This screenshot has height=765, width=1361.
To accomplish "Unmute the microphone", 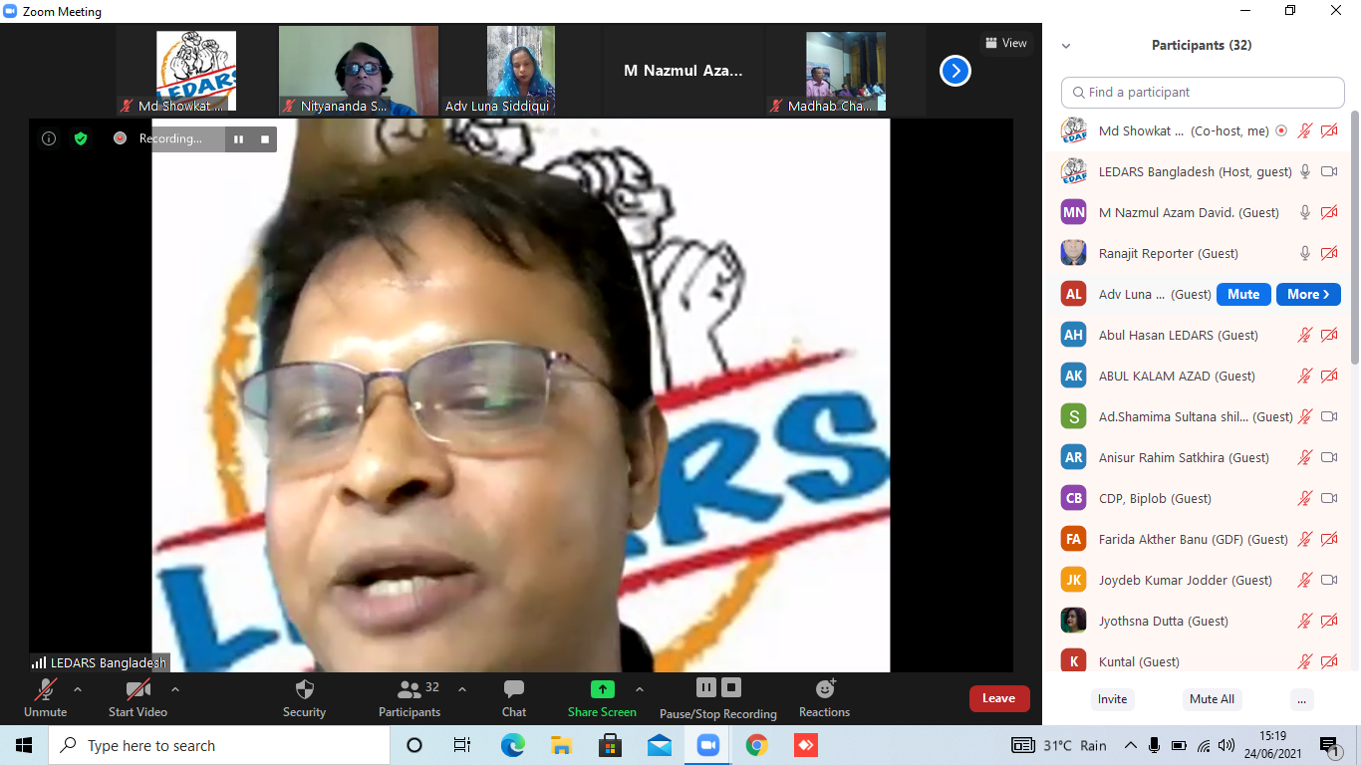I will pyautogui.click(x=46, y=697).
